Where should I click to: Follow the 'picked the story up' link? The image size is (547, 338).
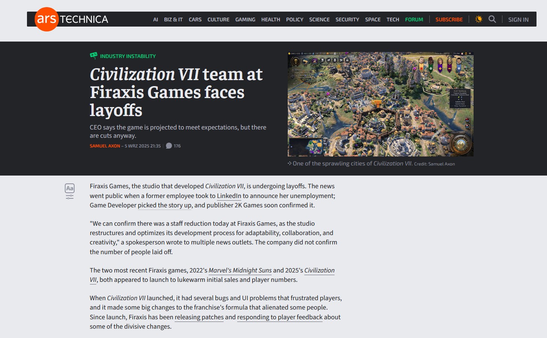coord(164,205)
